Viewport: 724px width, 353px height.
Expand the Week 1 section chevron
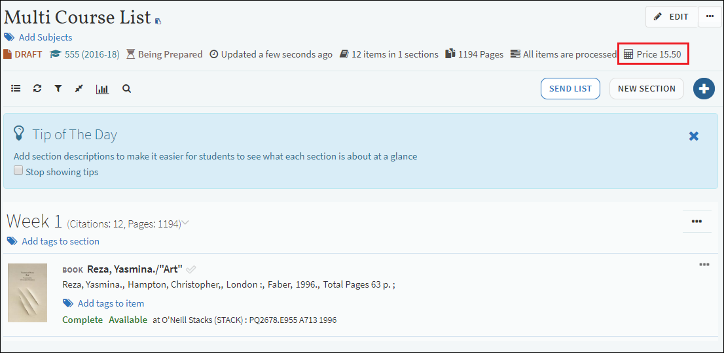pos(185,224)
